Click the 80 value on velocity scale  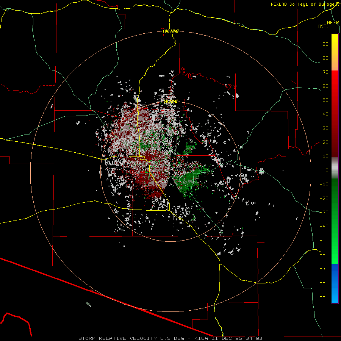coord(325,58)
